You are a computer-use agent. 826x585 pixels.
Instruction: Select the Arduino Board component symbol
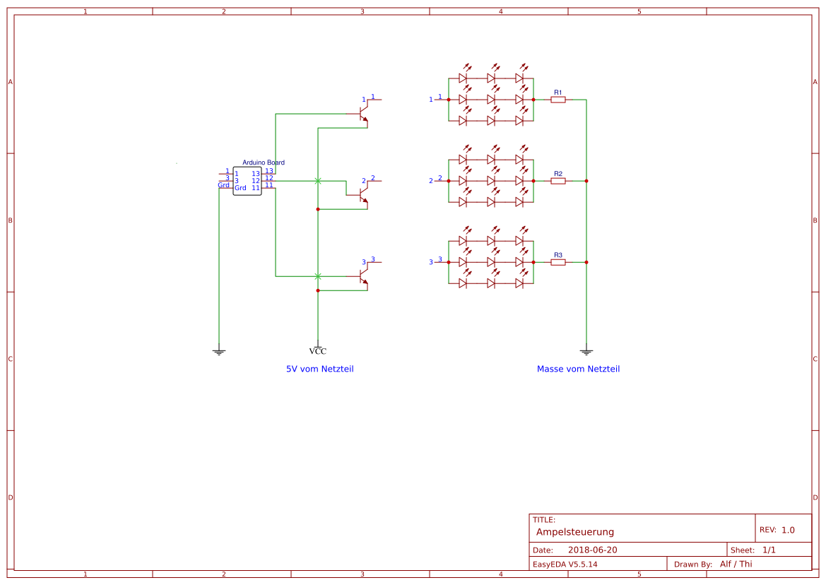[249, 180]
